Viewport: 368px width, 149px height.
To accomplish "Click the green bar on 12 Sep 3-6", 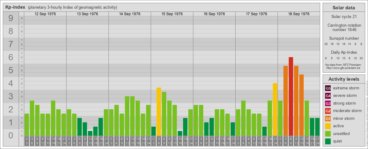I will click(32, 118).
